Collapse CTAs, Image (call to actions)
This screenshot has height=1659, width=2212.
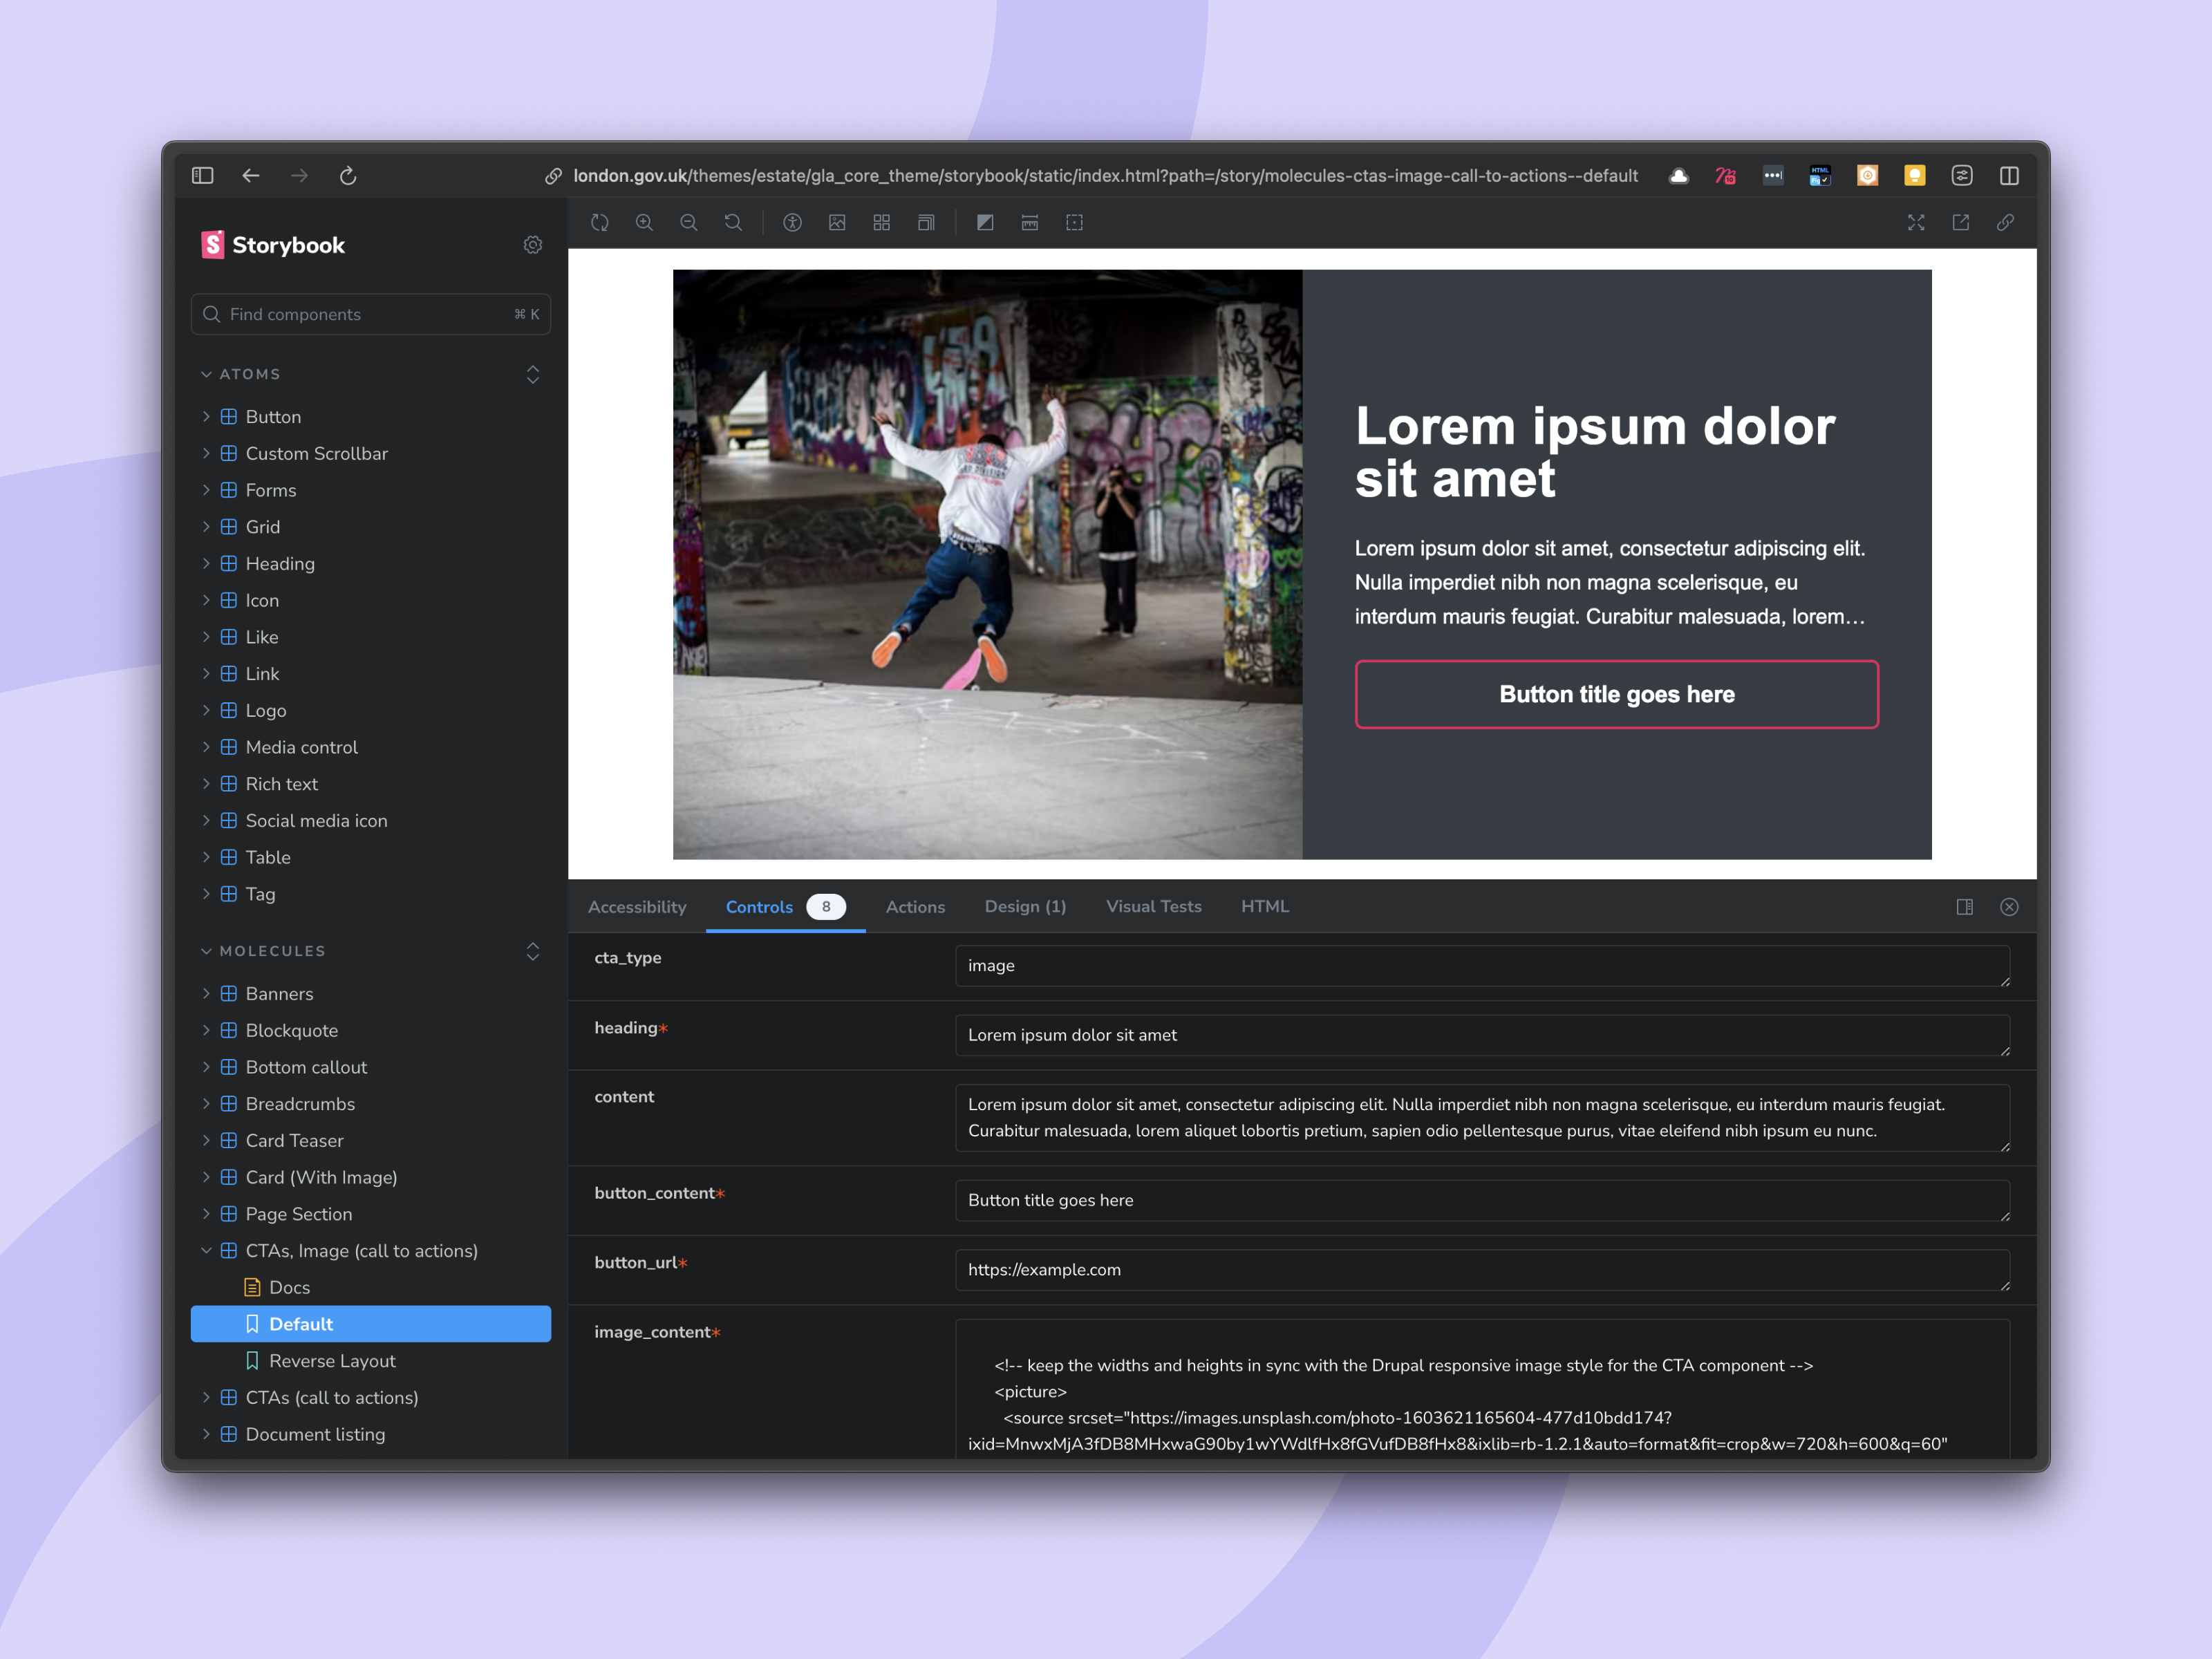[x=206, y=1251]
